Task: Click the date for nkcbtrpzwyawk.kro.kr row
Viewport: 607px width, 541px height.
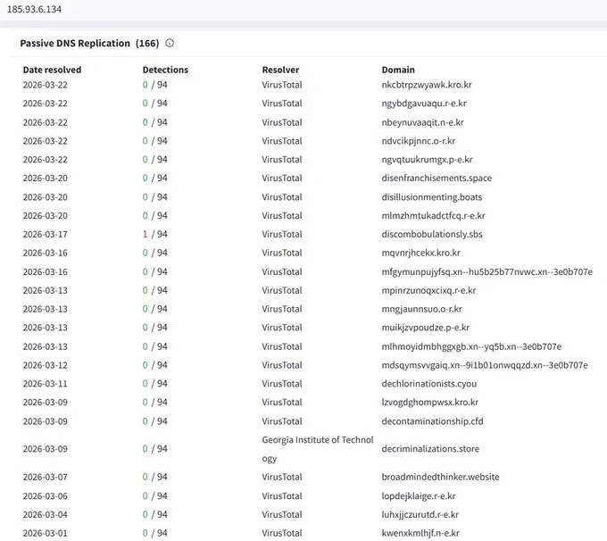Action: (45, 85)
